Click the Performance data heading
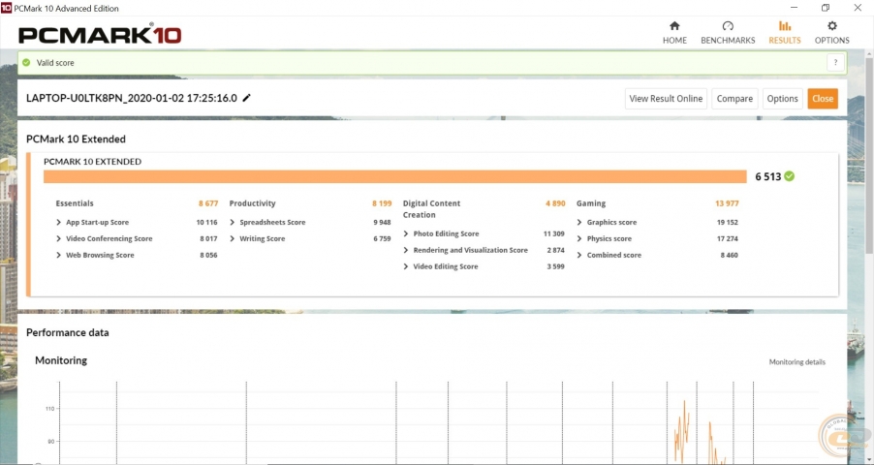This screenshot has width=874, height=465. click(x=68, y=333)
